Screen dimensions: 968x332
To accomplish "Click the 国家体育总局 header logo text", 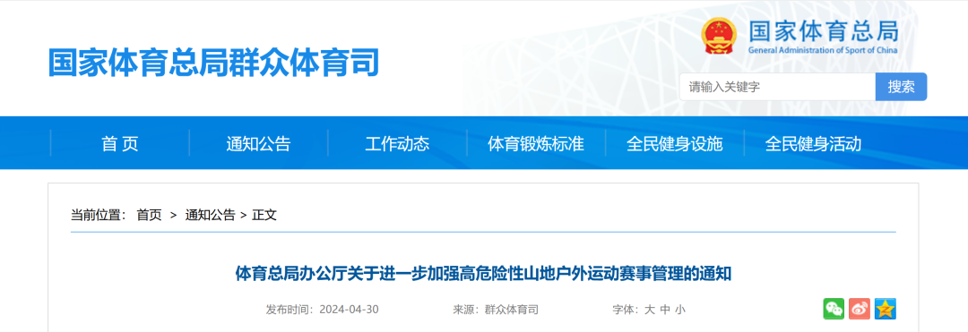I will point(823,31).
